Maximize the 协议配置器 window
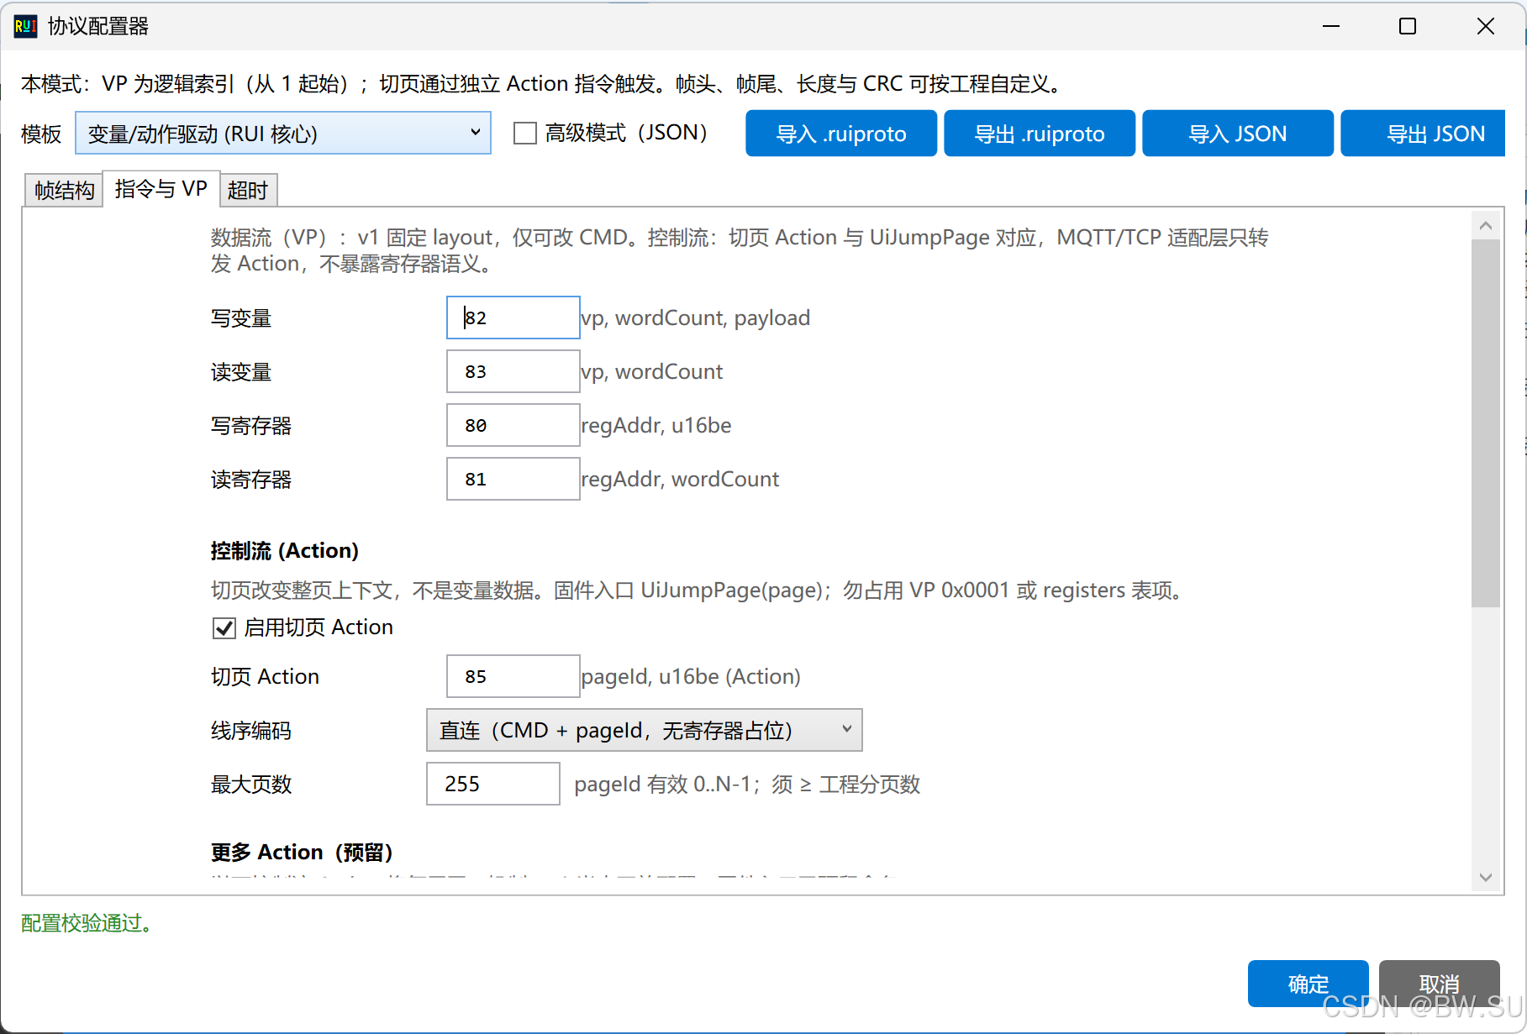 pos(1408,26)
